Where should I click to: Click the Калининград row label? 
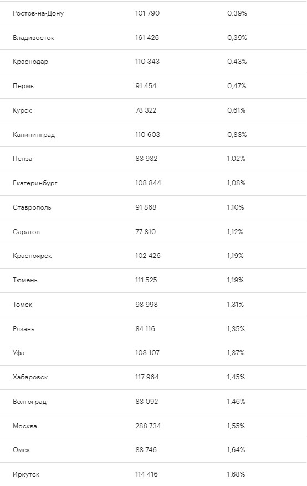coord(34,135)
